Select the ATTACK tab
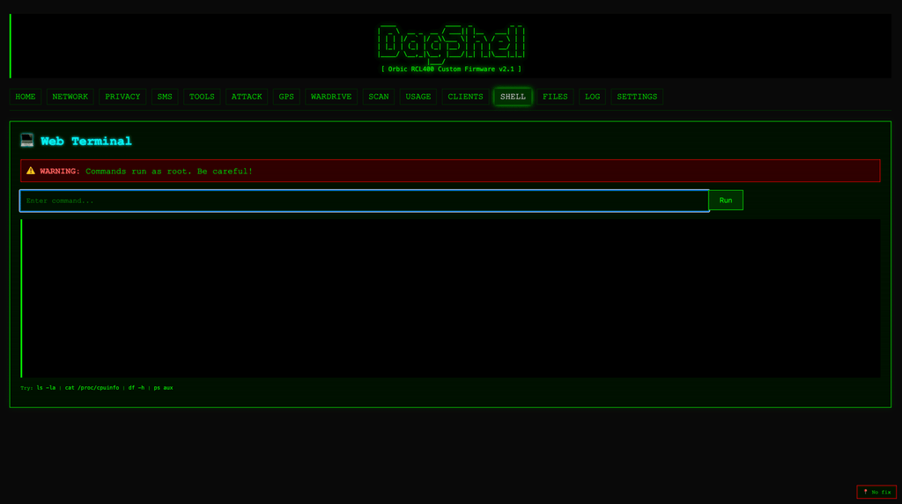The height and width of the screenshot is (504, 902). tap(247, 97)
